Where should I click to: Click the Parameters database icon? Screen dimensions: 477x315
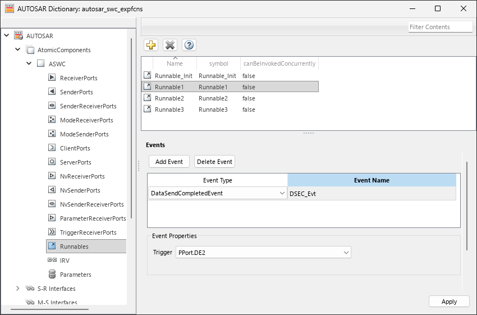click(x=52, y=274)
